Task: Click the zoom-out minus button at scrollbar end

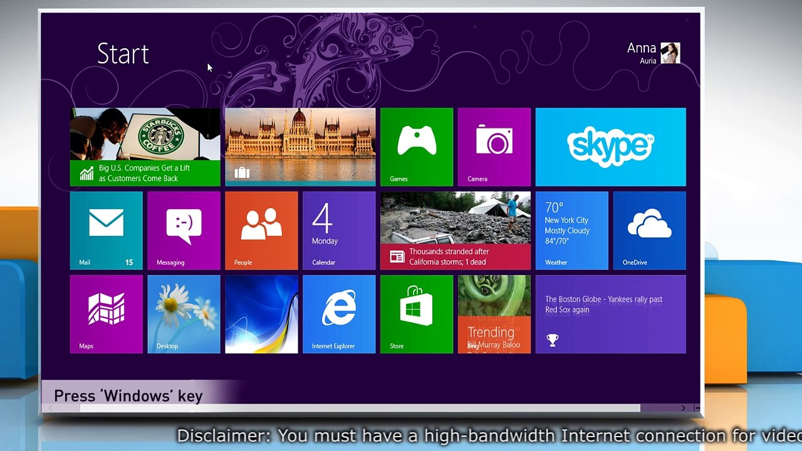Action: pos(696,408)
